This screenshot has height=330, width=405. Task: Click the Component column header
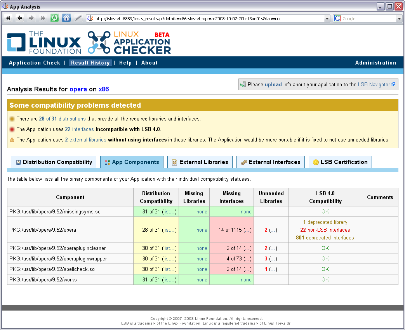(x=70, y=197)
